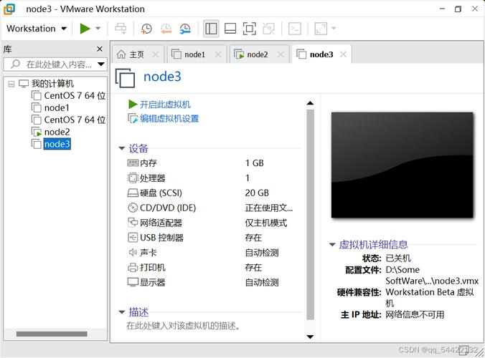Collapse the 虚拟机详细信息 section
This screenshot has width=485, height=358.
[332, 245]
